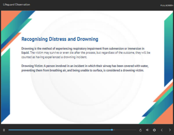Click the 'Drowning Victim:' bold term
Screen dimensions: 174x135
click(32, 66)
